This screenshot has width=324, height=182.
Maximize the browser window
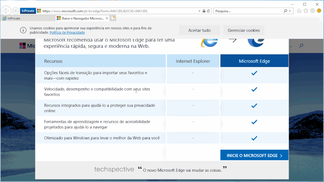[x=305, y=4]
